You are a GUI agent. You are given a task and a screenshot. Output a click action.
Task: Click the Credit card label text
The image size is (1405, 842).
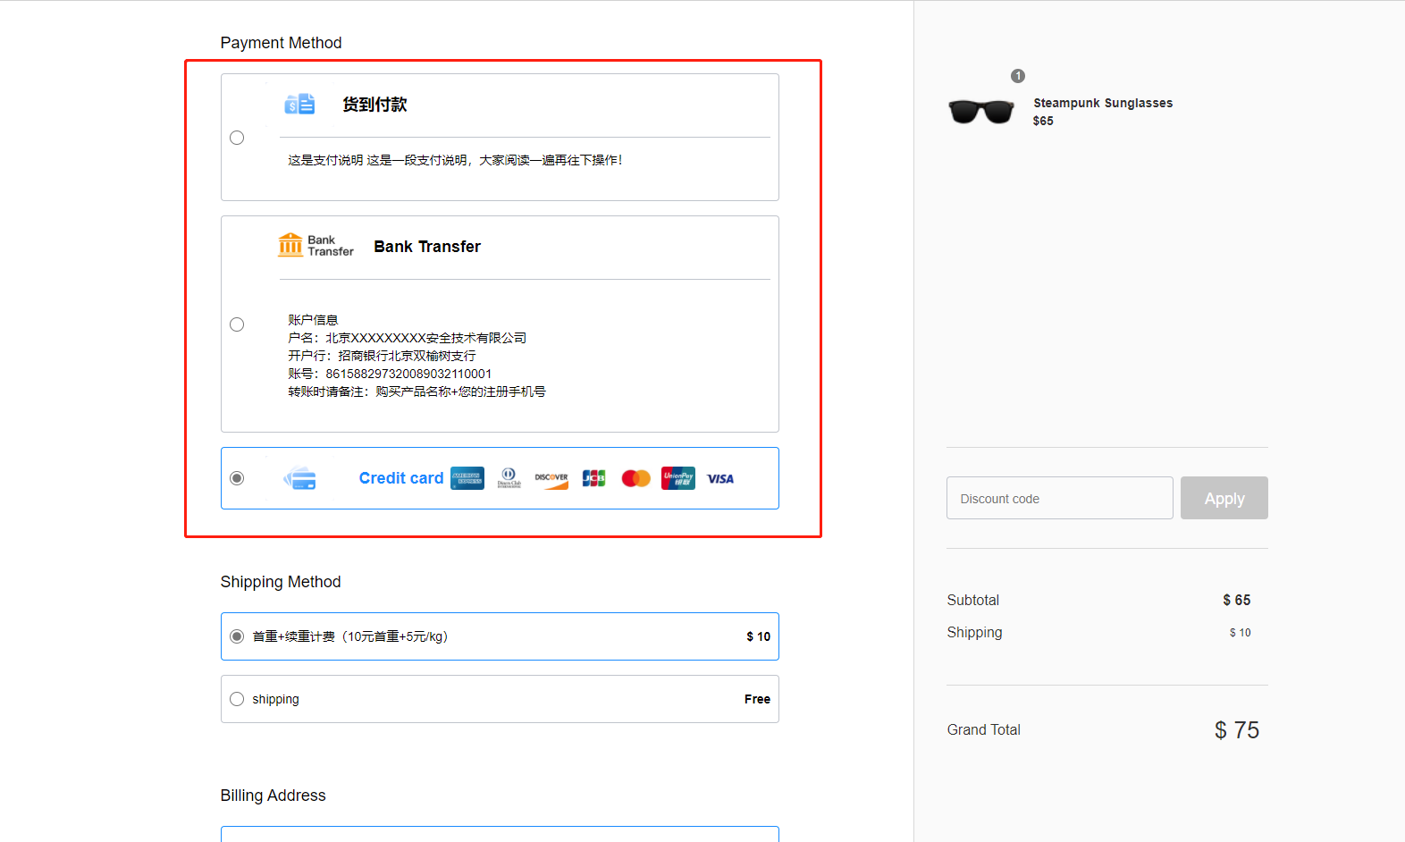tap(400, 478)
